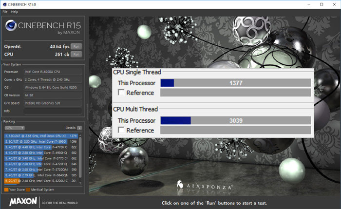Select ranking row 8 i7-3840QM 505
Viewport: 341px width, 209px height.
(41, 175)
